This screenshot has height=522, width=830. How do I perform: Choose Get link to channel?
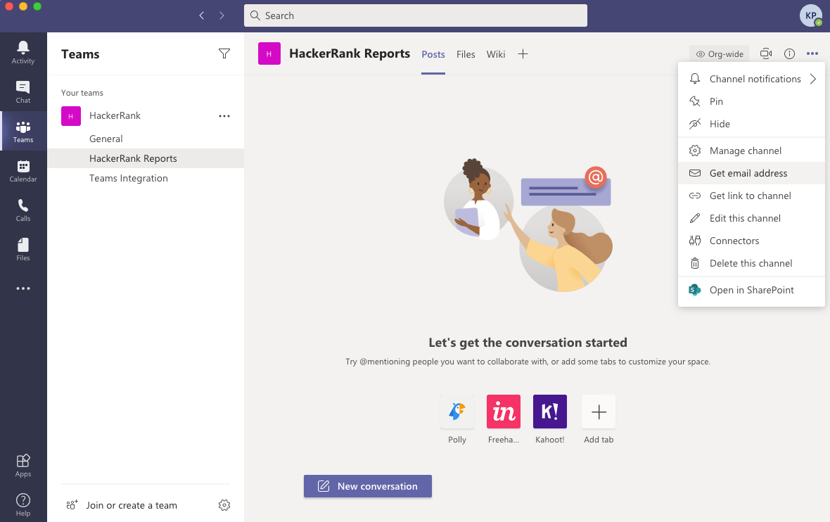752,196
